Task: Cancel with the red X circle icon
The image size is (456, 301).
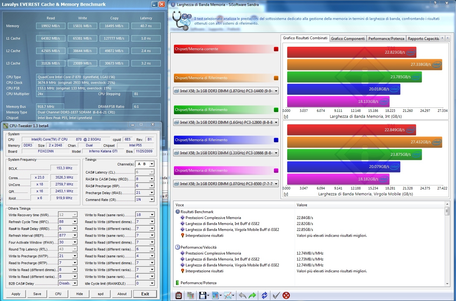Action: 286,295
